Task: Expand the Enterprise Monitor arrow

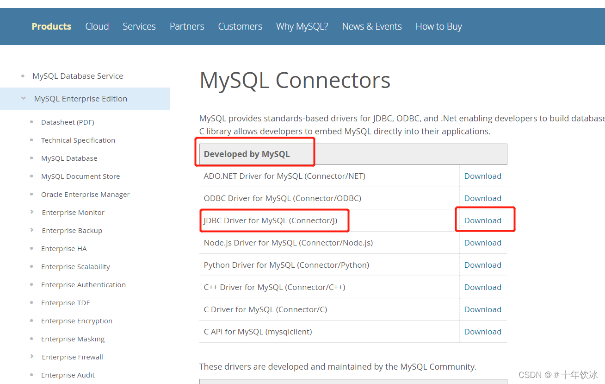Action: point(32,212)
